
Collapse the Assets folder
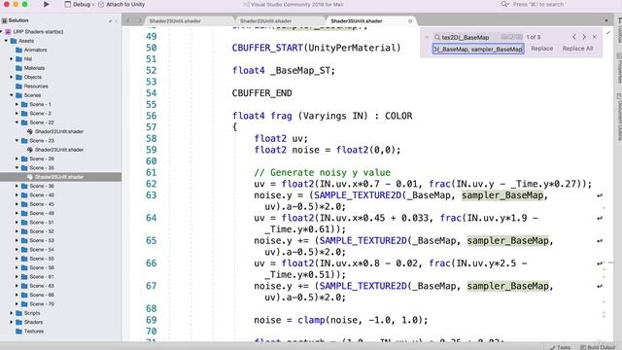[x=7, y=41]
